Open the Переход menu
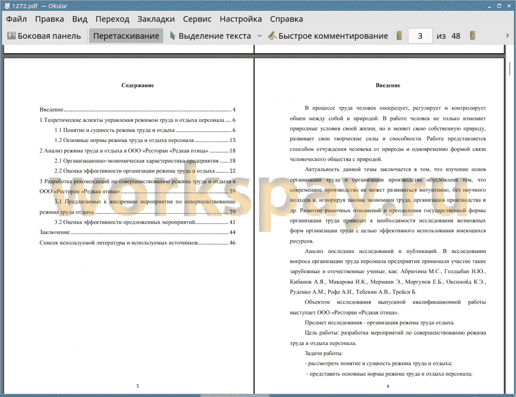This screenshot has height=397, width=516. coord(112,19)
